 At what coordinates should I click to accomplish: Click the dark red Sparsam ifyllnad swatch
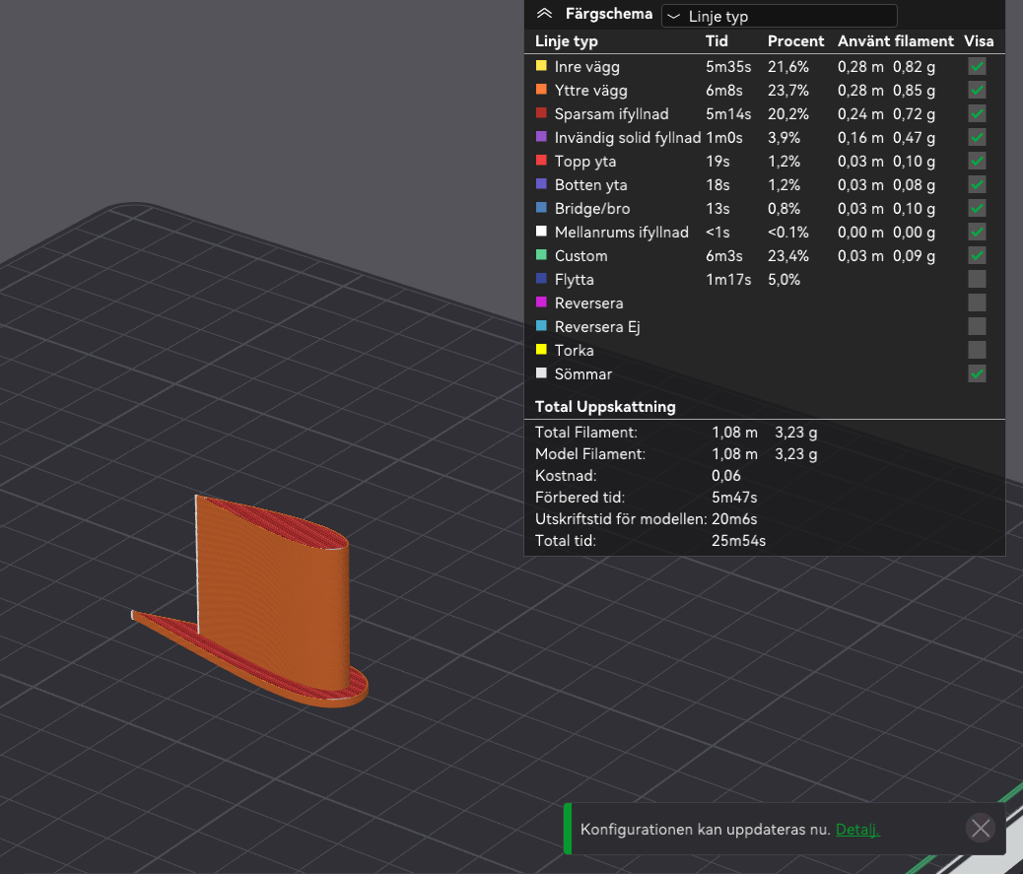[x=541, y=112]
